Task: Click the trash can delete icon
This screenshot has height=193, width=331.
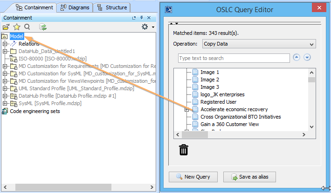Action: coord(184,150)
